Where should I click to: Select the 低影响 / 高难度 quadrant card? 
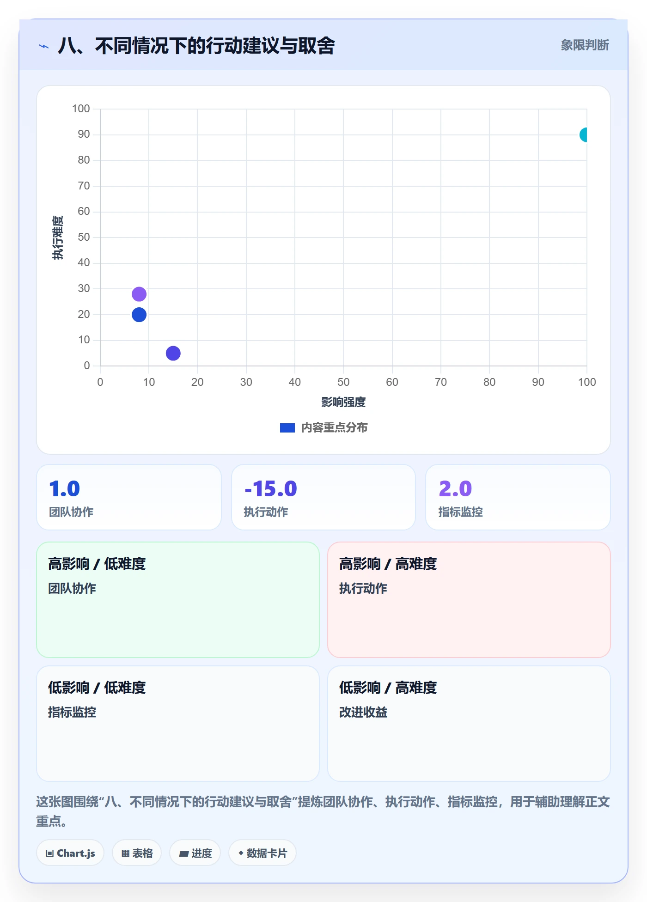tap(469, 724)
